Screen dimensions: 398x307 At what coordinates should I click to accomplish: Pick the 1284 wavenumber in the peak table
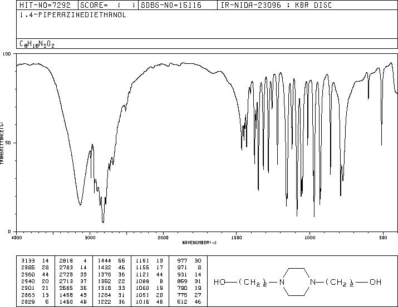(x=104, y=295)
